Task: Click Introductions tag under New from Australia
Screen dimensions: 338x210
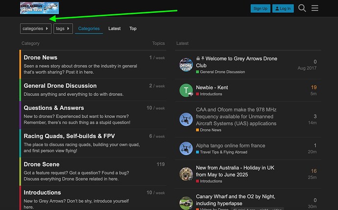Action: coord(209,181)
